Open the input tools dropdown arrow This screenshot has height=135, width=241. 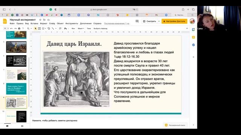(x=68, y=28)
